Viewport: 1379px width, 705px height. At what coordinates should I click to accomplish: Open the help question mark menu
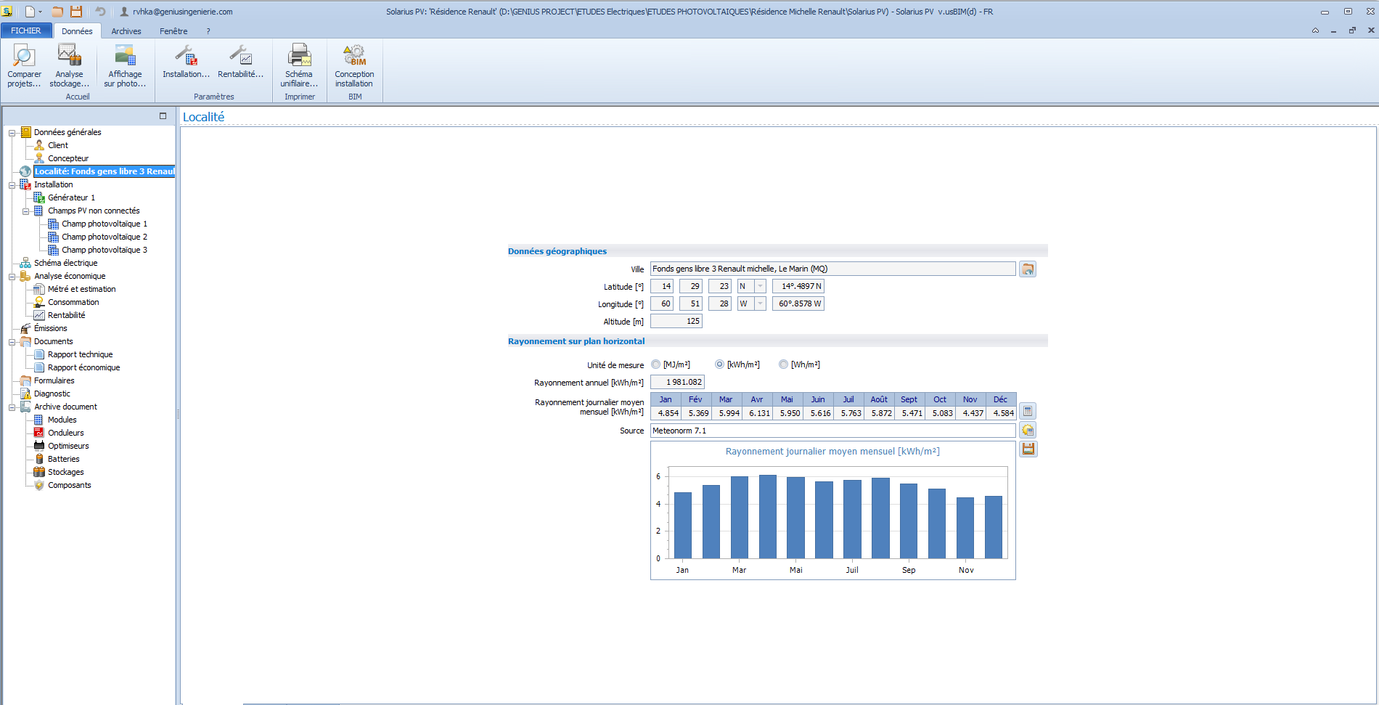coord(208,31)
